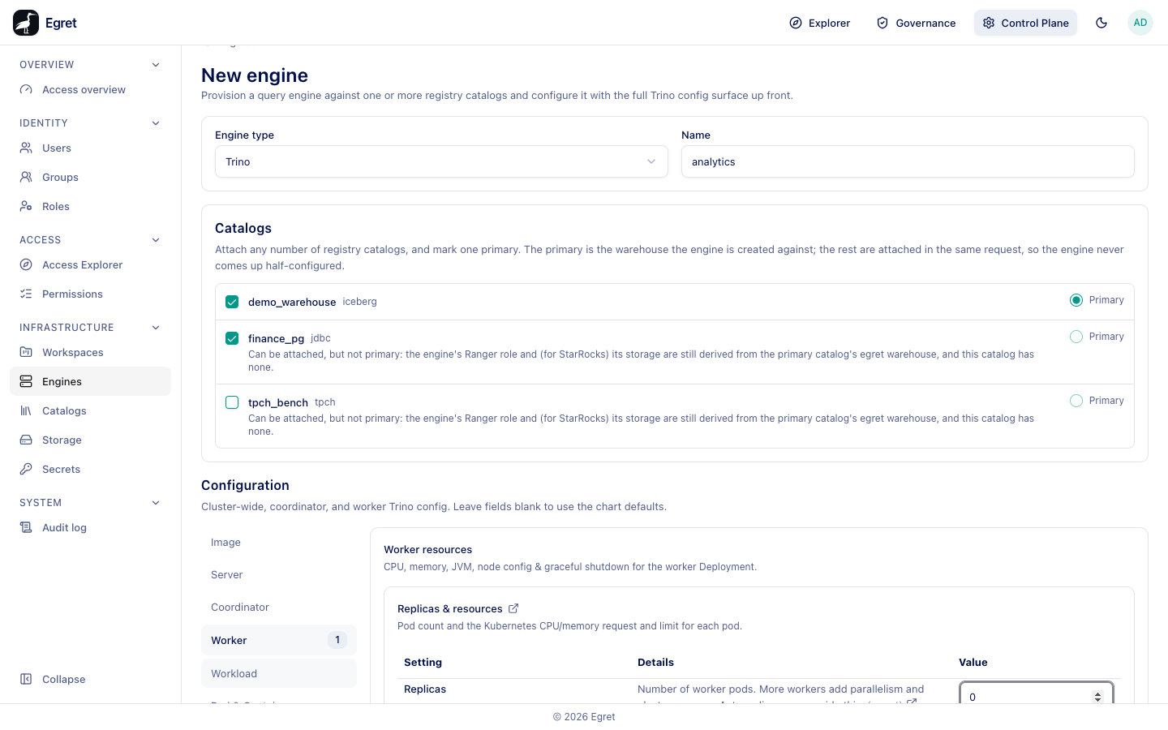This screenshot has width=1168, height=730.
Task: Click the 'Replicas & resources' heading text
Action: pos(450,608)
